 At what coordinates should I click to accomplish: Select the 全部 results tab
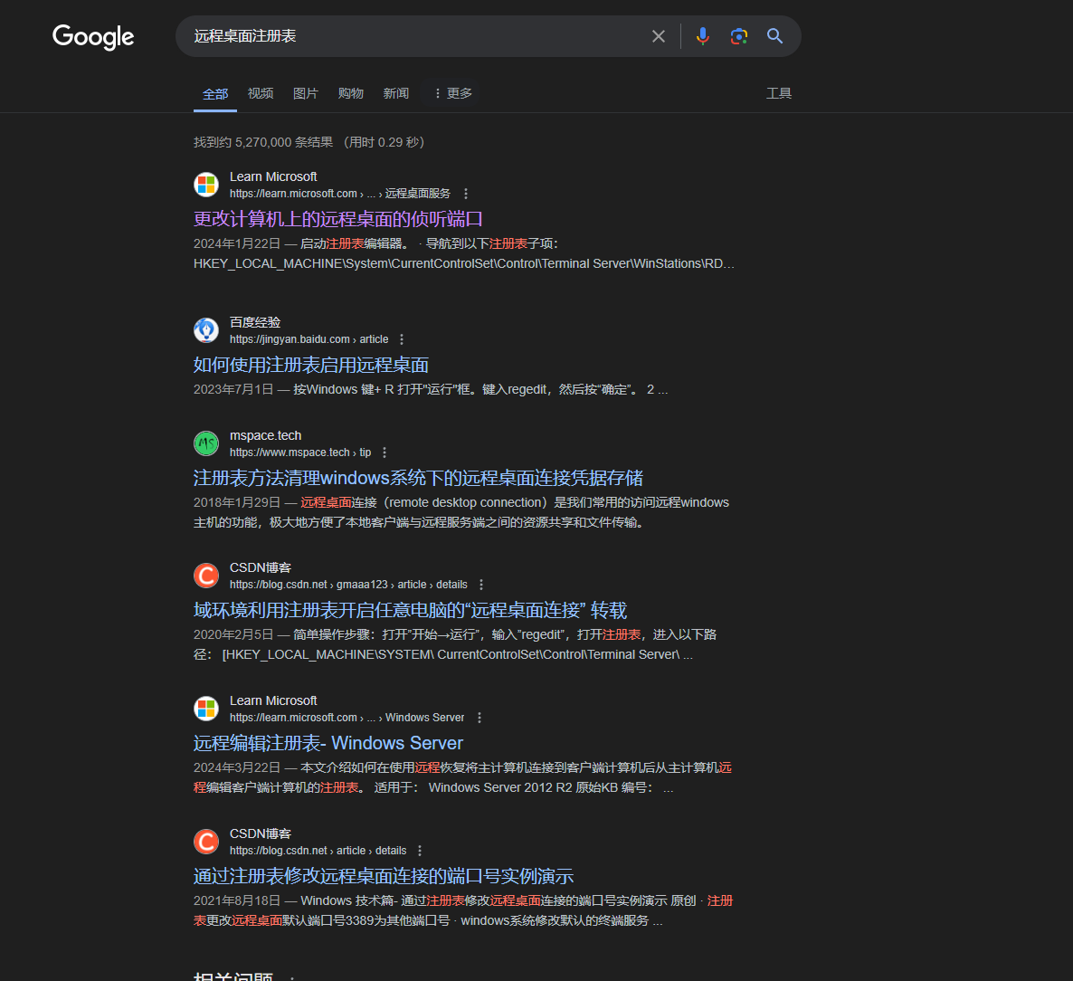pyautogui.click(x=215, y=94)
